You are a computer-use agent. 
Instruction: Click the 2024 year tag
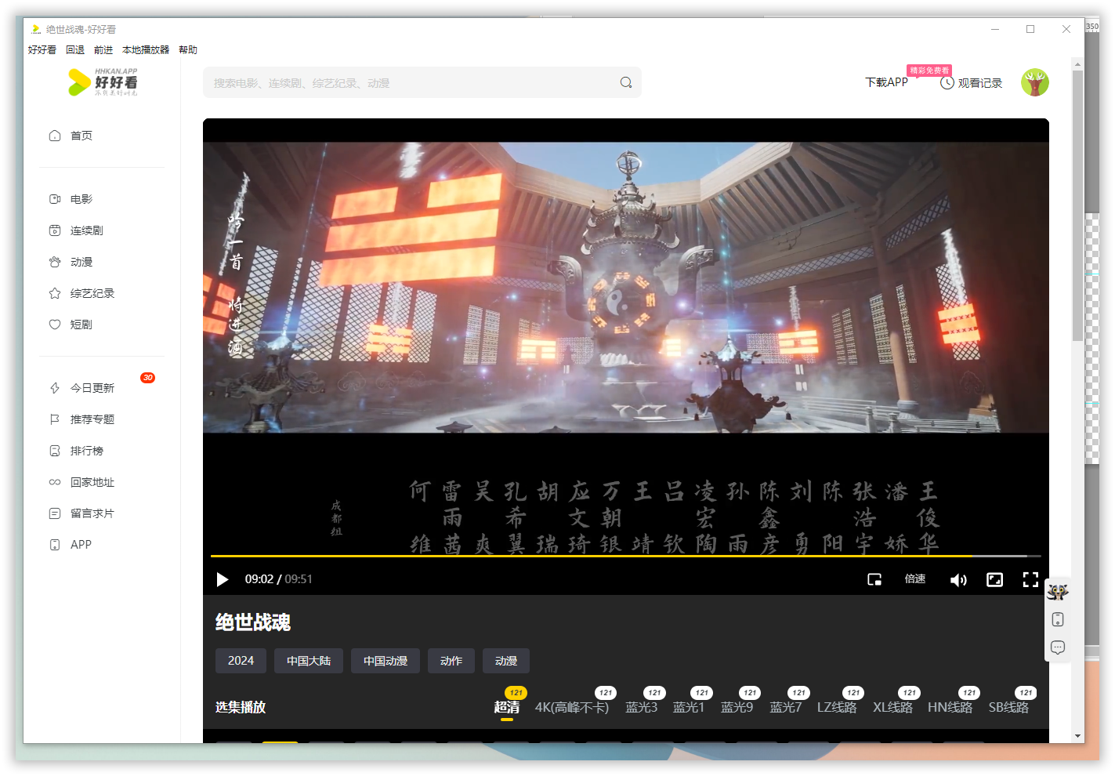pos(241,661)
